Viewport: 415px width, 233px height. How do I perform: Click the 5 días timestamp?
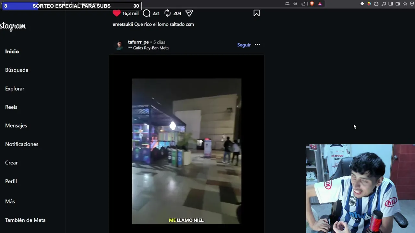pyautogui.click(x=159, y=42)
